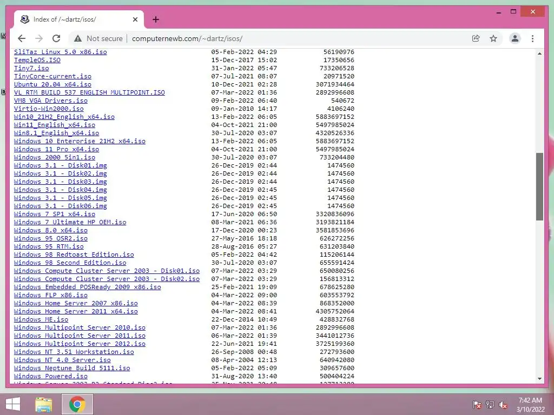Image resolution: width=554 pixels, height=415 pixels.
Task: Open the Windows_2000_5in1.iso link
Action: pos(55,157)
